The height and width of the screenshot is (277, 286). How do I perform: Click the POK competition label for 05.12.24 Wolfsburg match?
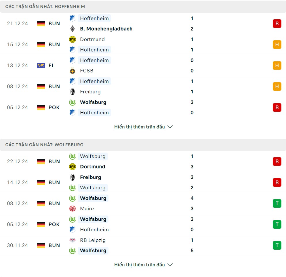coord(54,224)
